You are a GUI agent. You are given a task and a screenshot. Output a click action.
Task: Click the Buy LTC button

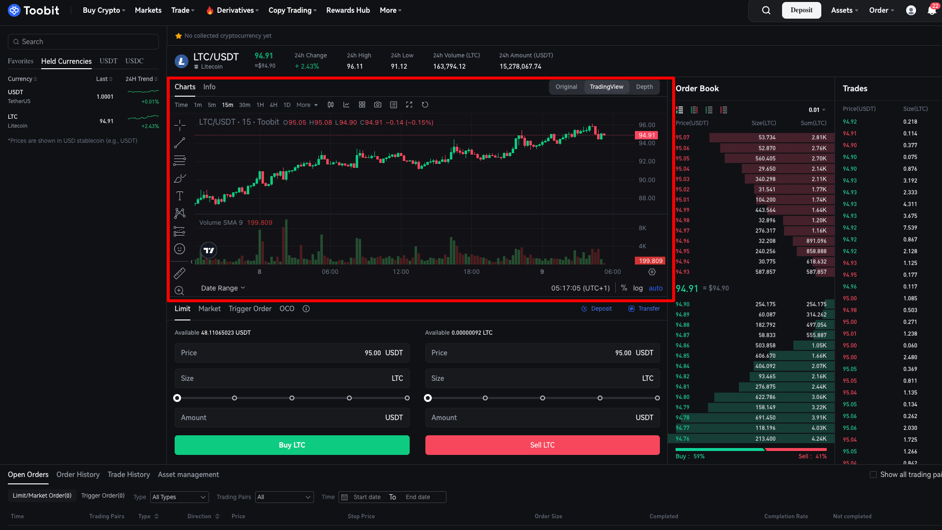coord(292,445)
